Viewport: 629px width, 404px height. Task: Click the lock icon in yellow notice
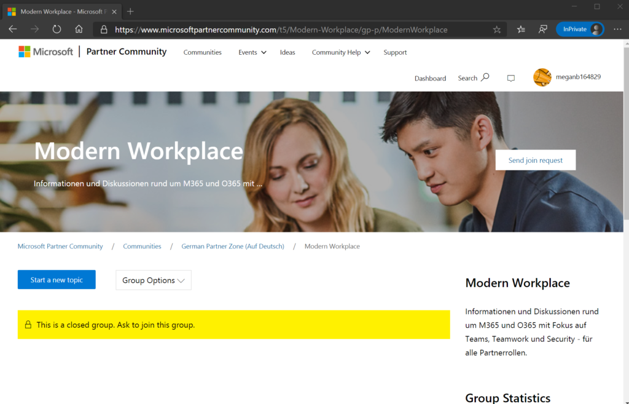28,325
